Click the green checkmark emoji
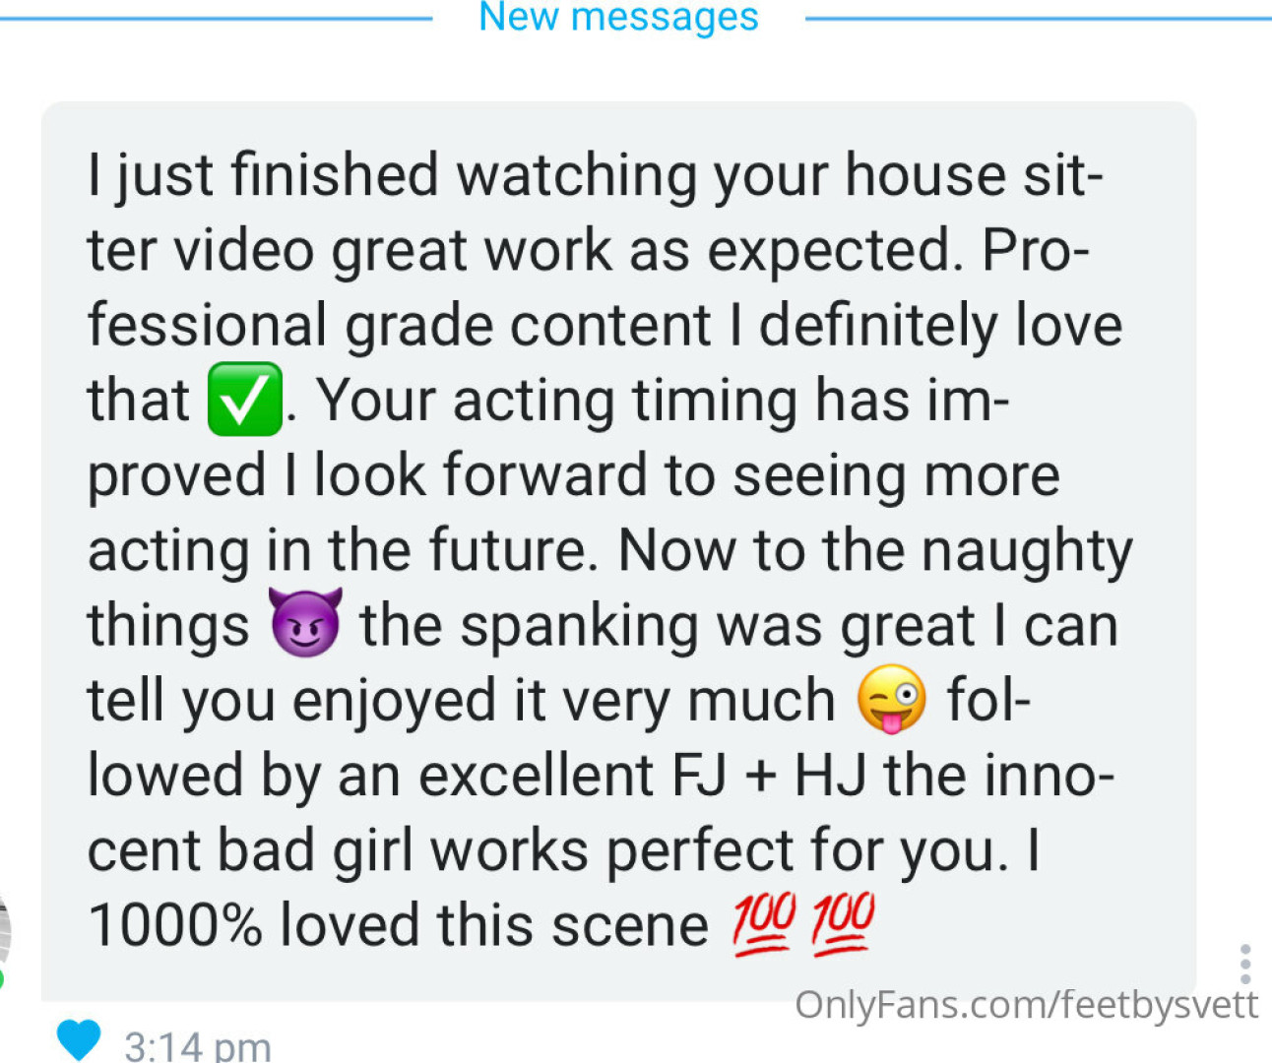1272x1063 pixels. (x=244, y=399)
